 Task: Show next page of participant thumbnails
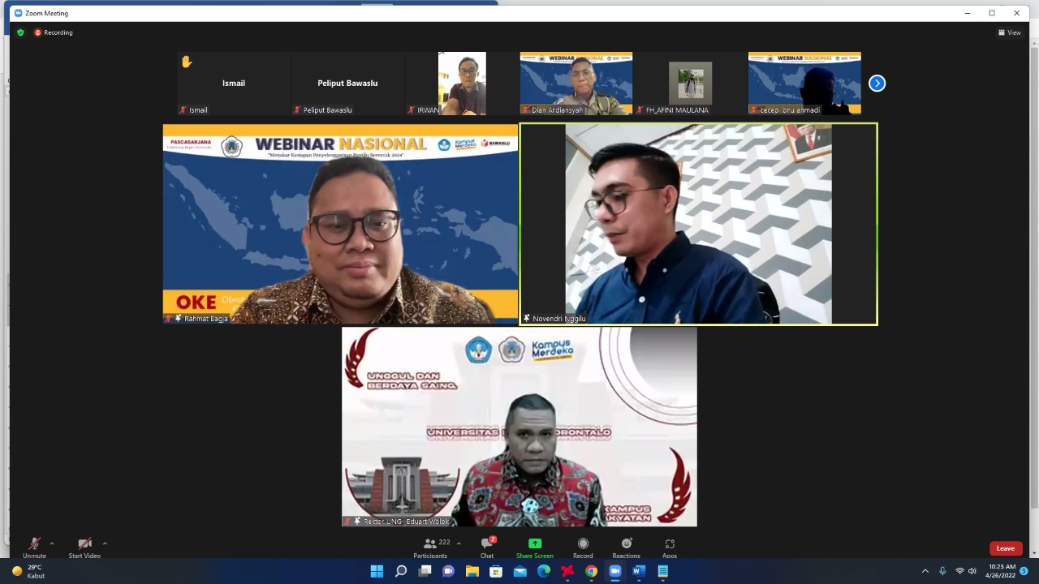click(x=877, y=84)
